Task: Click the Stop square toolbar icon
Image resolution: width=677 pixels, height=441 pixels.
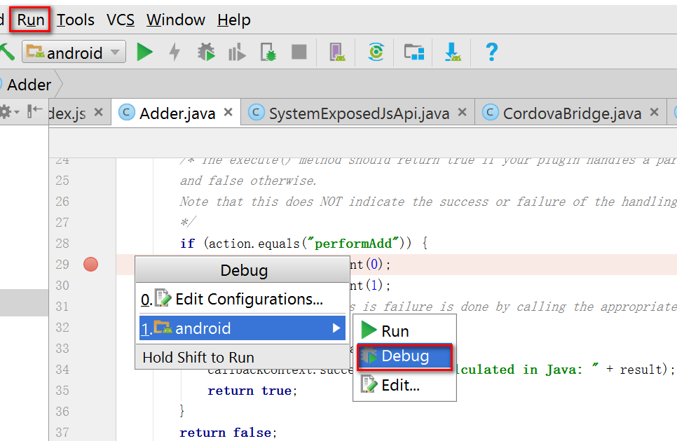Action: coord(299,52)
